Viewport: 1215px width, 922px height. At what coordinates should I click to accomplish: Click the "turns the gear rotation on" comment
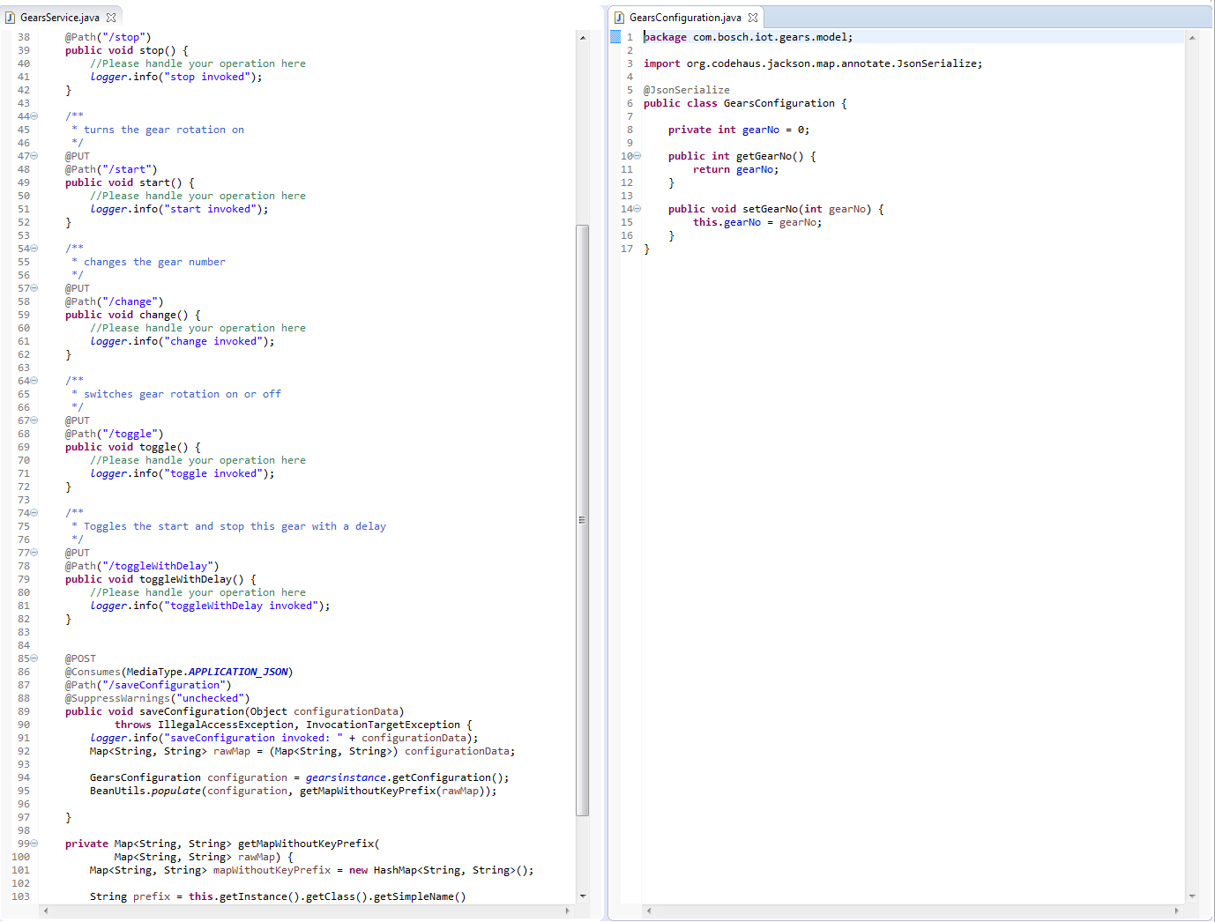(164, 130)
